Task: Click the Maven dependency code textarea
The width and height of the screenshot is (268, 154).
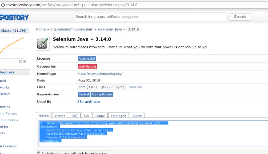Action: click(153, 133)
